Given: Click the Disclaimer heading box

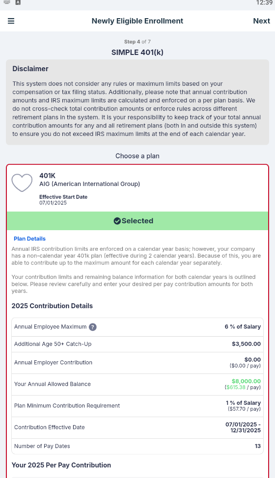Looking at the screenshot, I should 137,102.
